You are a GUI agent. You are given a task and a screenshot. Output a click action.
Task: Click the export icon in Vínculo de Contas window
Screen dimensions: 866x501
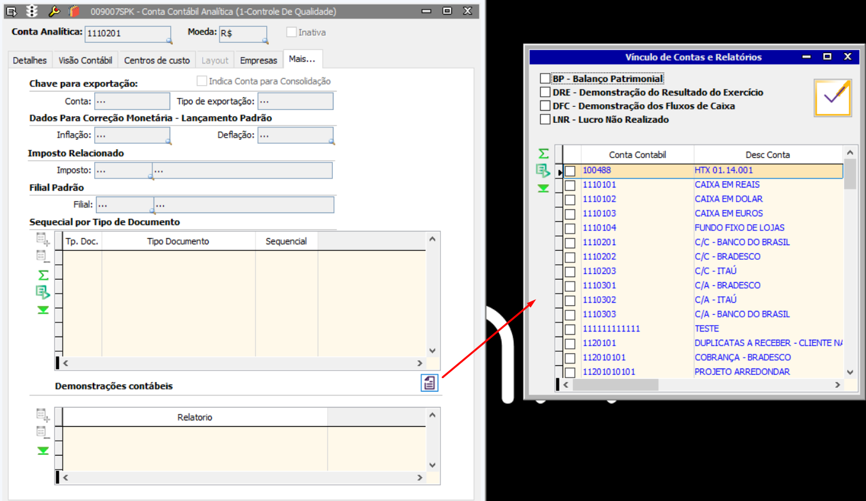543,171
